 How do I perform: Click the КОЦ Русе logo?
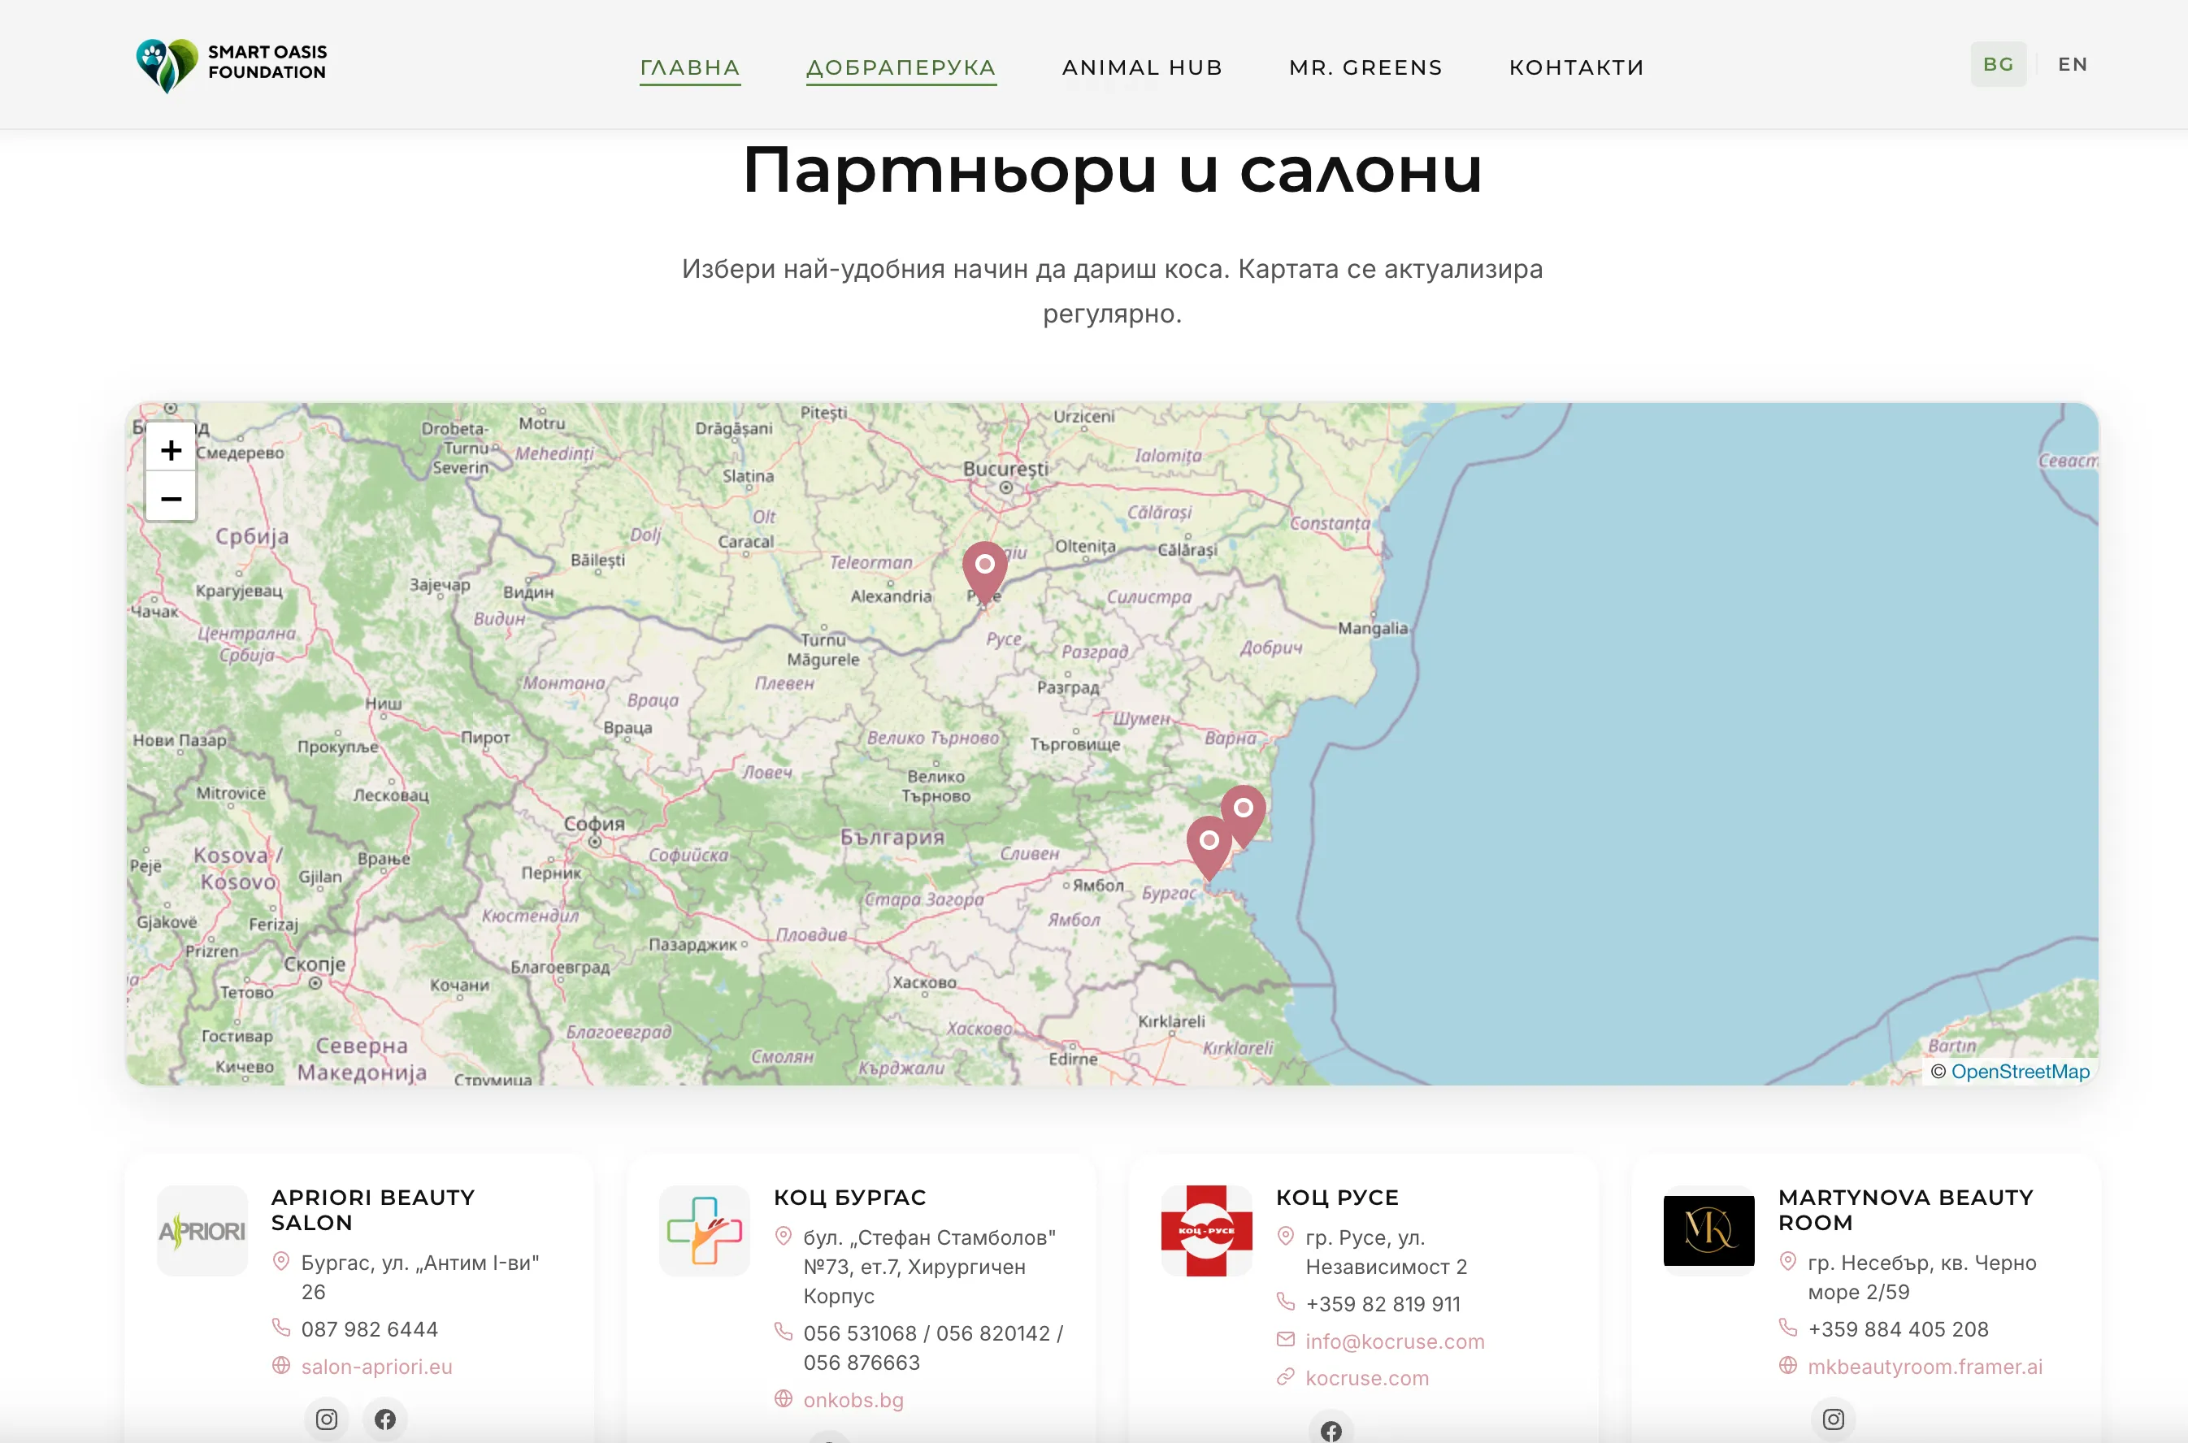tap(1207, 1230)
